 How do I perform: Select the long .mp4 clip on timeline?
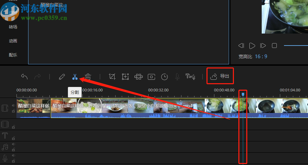click(179, 108)
